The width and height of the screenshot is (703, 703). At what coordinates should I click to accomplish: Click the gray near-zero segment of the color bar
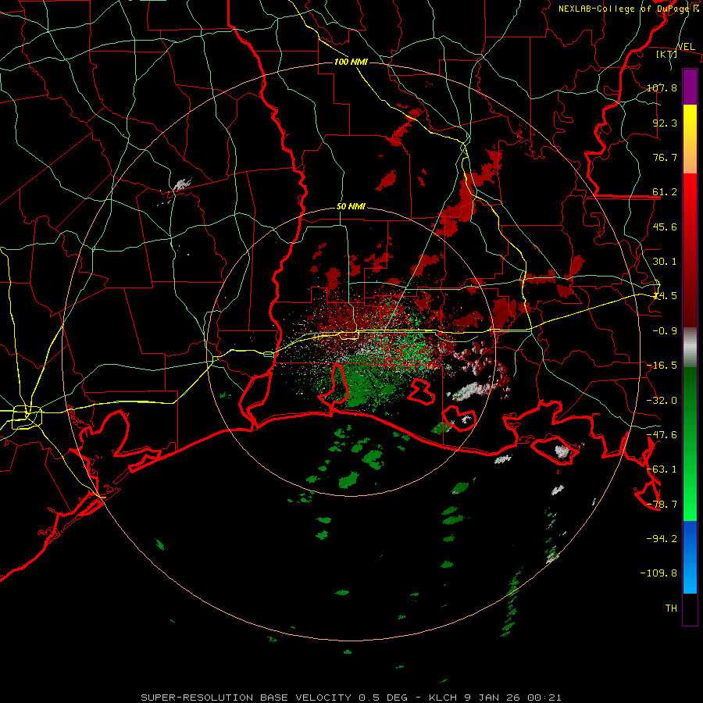tap(690, 348)
